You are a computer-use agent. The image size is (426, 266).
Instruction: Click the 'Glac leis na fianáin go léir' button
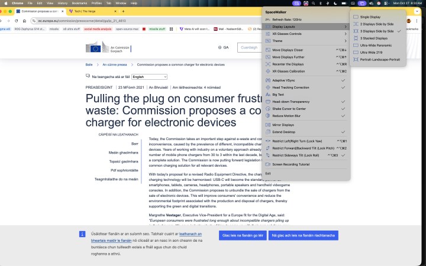coord(242,235)
